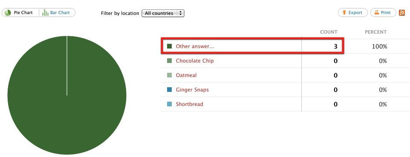Click the bar chart icon
This screenshot has width=410, height=157.
point(46,12)
